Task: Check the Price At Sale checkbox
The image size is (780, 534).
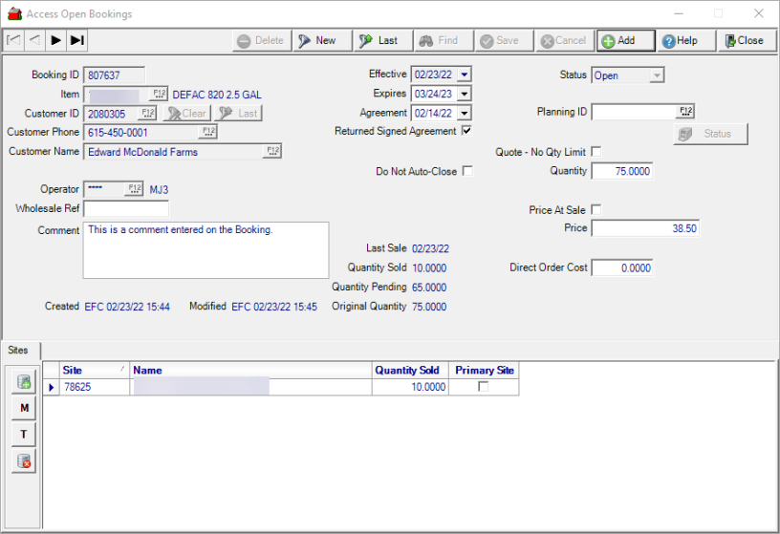Action: tap(596, 209)
